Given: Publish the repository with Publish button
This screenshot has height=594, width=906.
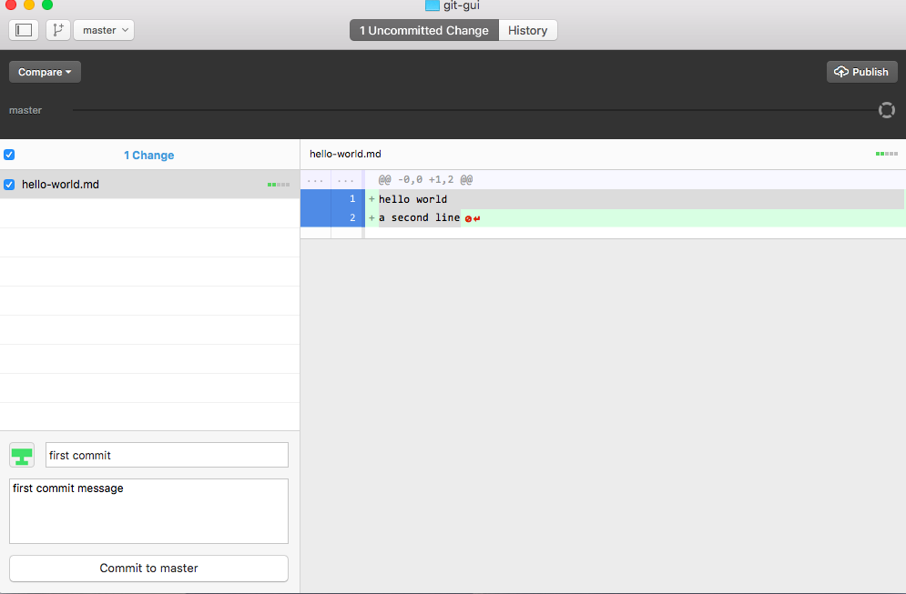Looking at the screenshot, I should 861,72.
